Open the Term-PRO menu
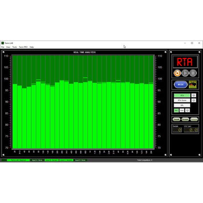 tap(23, 47)
